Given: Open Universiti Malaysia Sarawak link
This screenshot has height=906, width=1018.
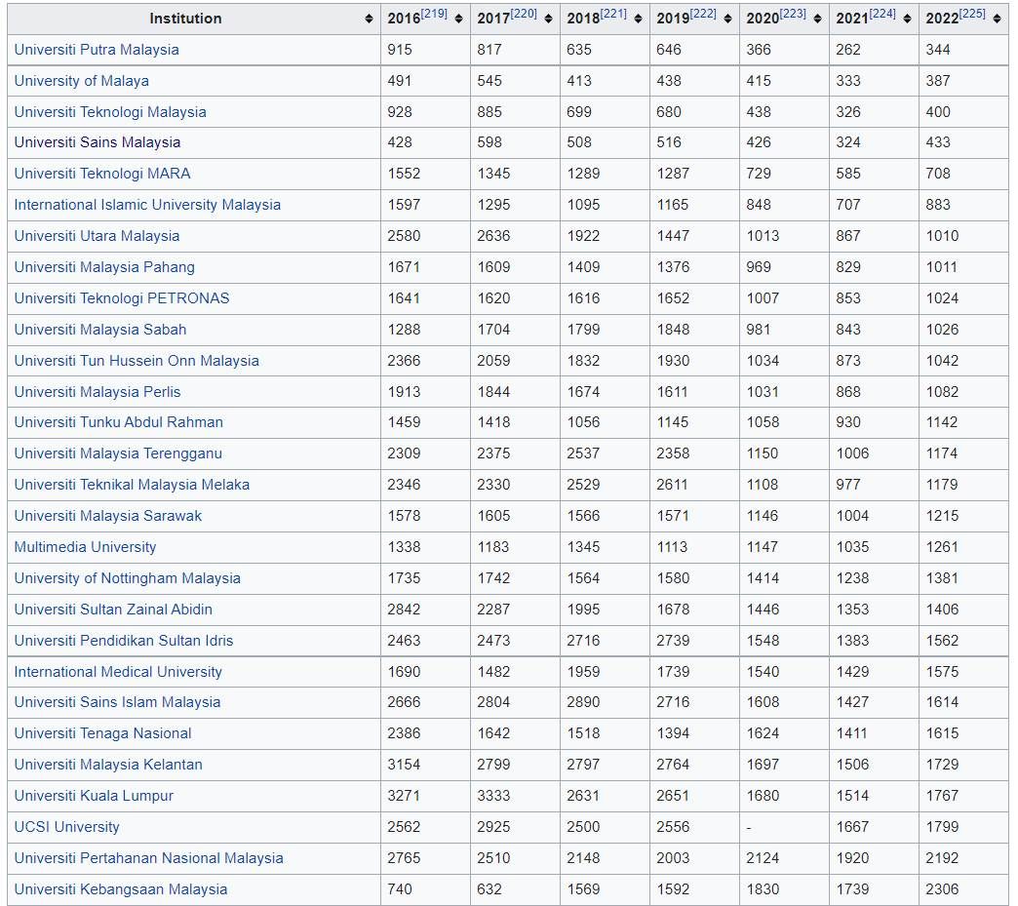Looking at the screenshot, I should [108, 516].
